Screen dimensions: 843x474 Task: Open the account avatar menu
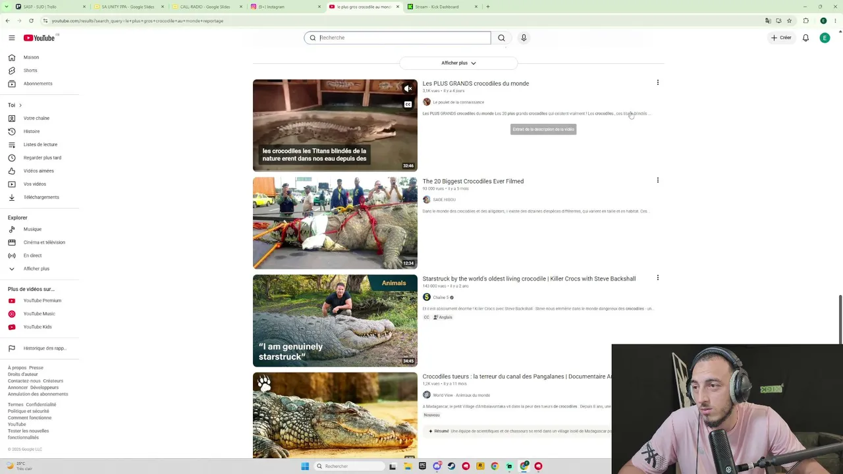tap(825, 38)
